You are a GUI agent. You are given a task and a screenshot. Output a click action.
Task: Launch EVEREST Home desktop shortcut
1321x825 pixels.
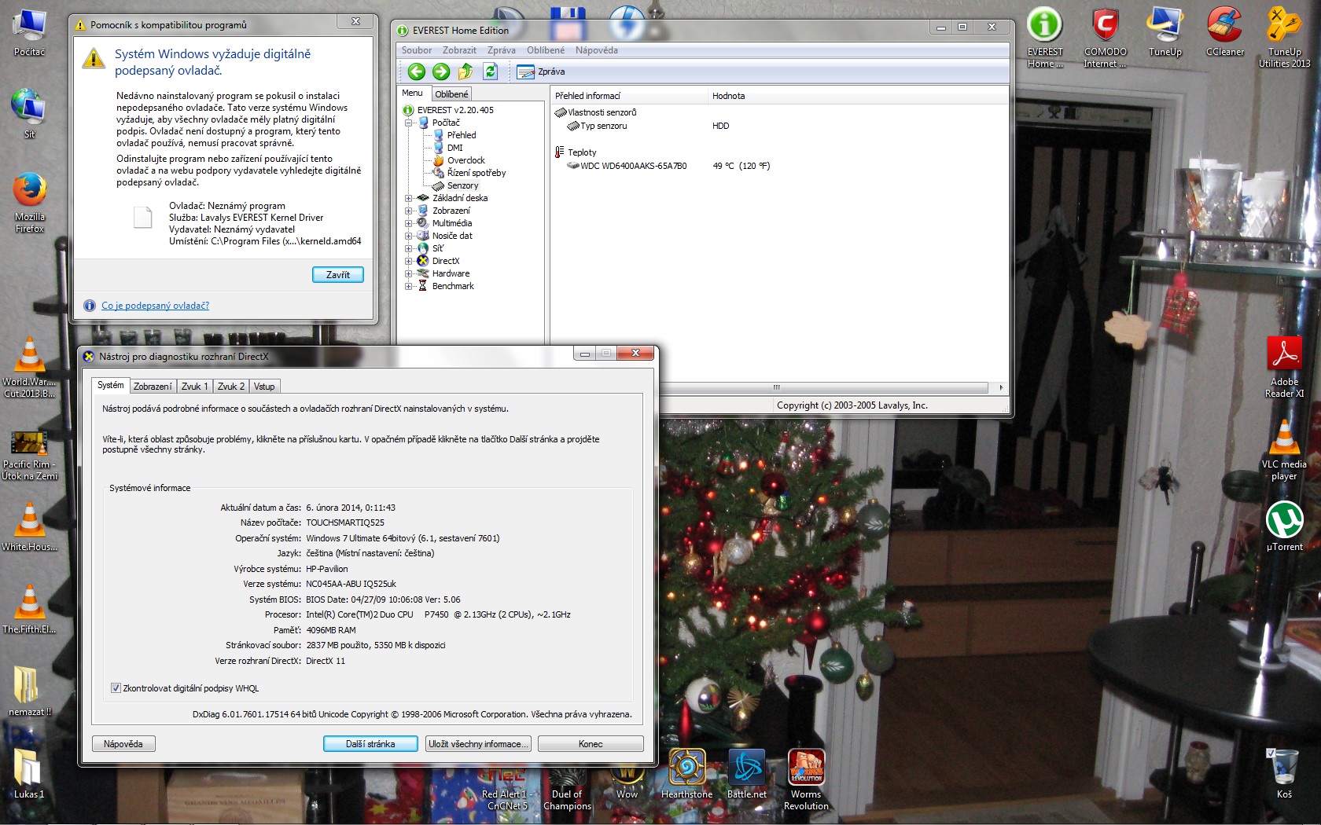(1045, 38)
